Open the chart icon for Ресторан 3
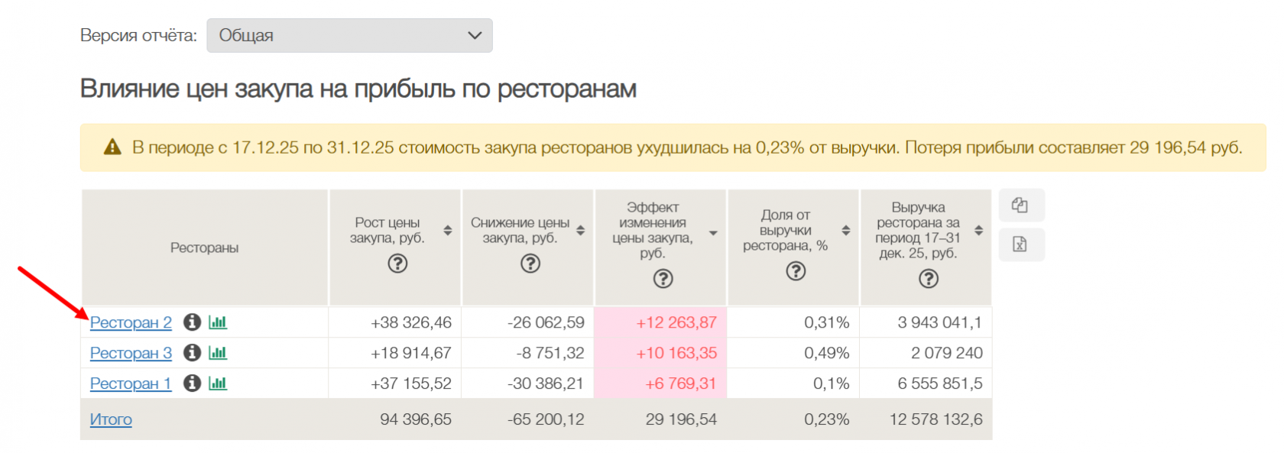 [x=218, y=353]
